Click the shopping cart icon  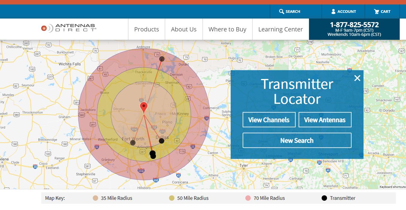click(x=376, y=11)
